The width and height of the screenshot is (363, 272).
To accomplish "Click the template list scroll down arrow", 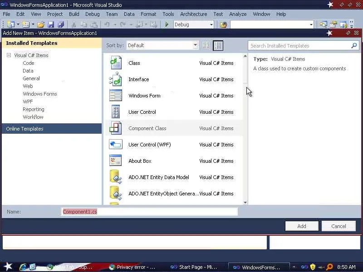I will (245, 203).
